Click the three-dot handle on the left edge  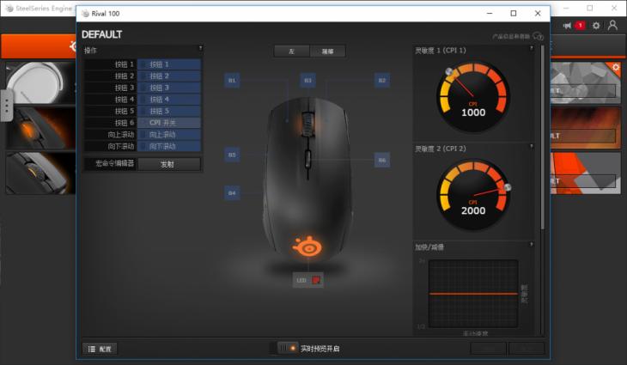[x=6, y=106]
